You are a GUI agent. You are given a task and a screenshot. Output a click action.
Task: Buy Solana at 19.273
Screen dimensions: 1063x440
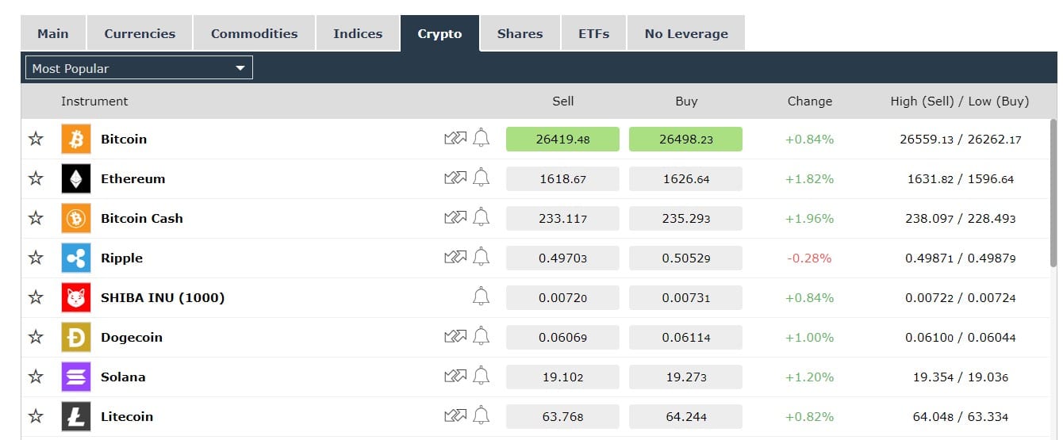[685, 377]
